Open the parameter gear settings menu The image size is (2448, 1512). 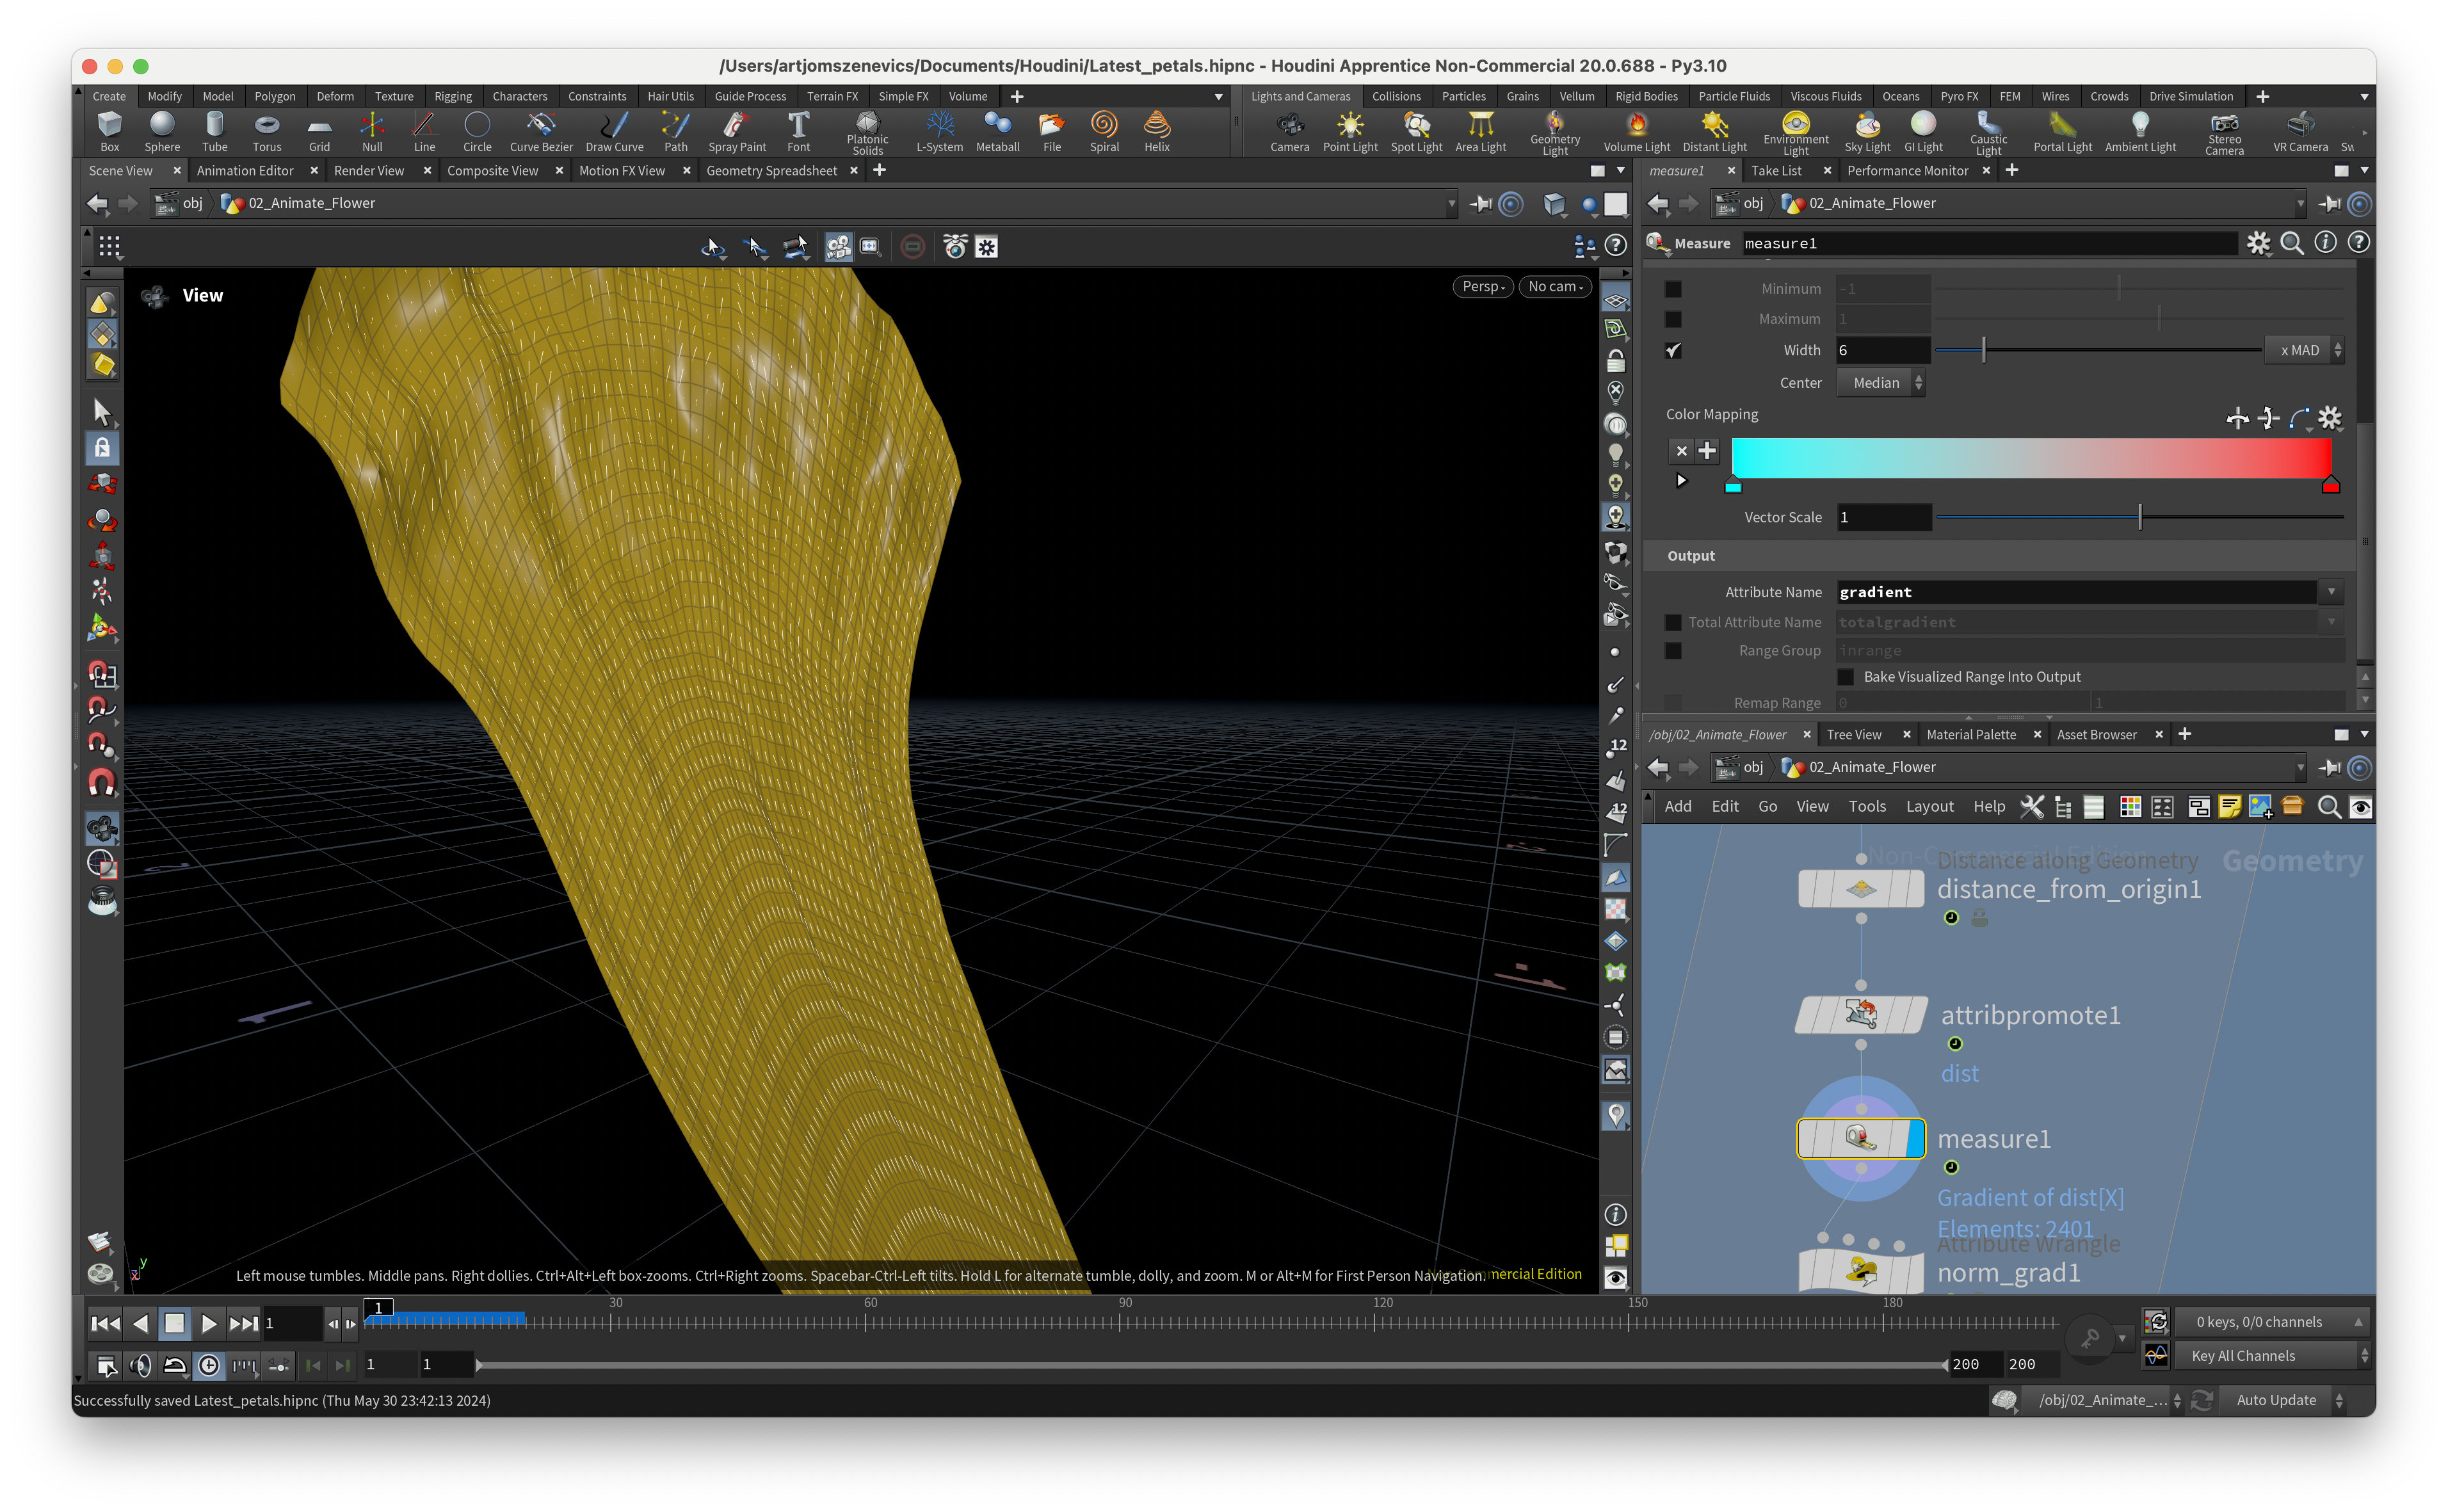2258,243
